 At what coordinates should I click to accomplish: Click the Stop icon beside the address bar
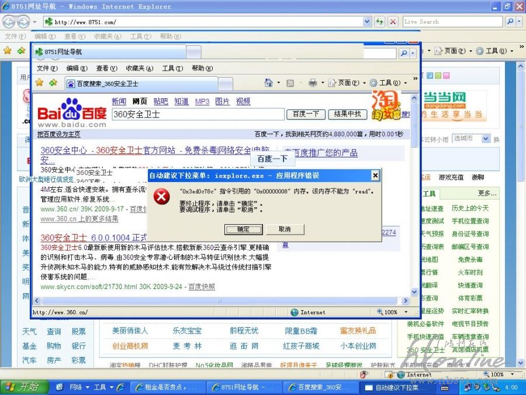(x=393, y=22)
